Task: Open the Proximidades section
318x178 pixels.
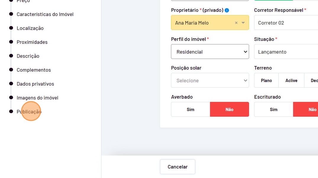Action: [x=32, y=42]
